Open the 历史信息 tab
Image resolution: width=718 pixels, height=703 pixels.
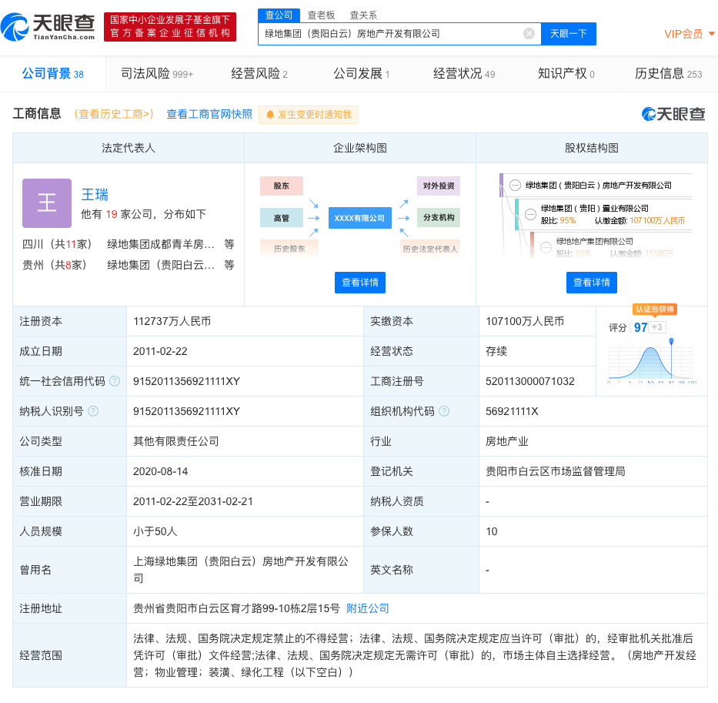(668, 74)
